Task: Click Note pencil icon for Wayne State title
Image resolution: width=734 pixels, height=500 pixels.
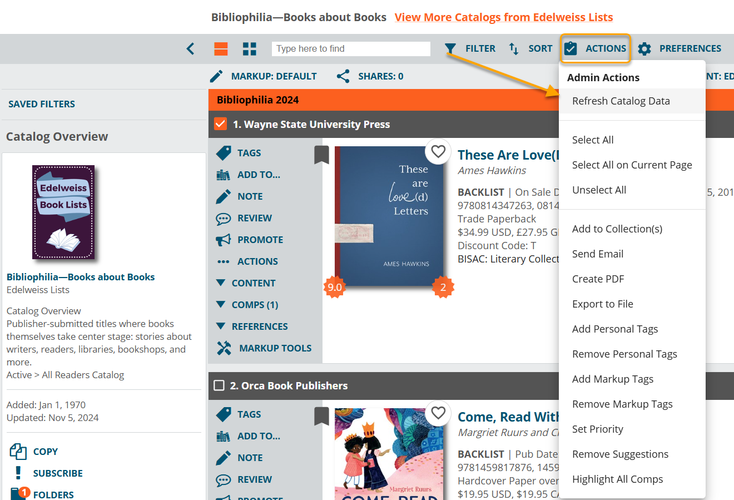Action: [224, 196]
